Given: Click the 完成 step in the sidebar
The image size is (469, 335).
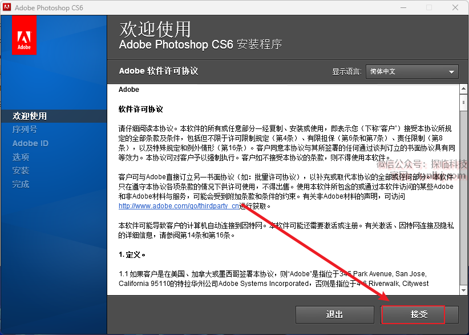Looking at the screenshot, I should pos(21,184).
